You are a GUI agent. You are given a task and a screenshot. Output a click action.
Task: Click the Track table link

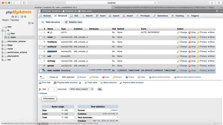pyautogui.click(x=91, y=83)
